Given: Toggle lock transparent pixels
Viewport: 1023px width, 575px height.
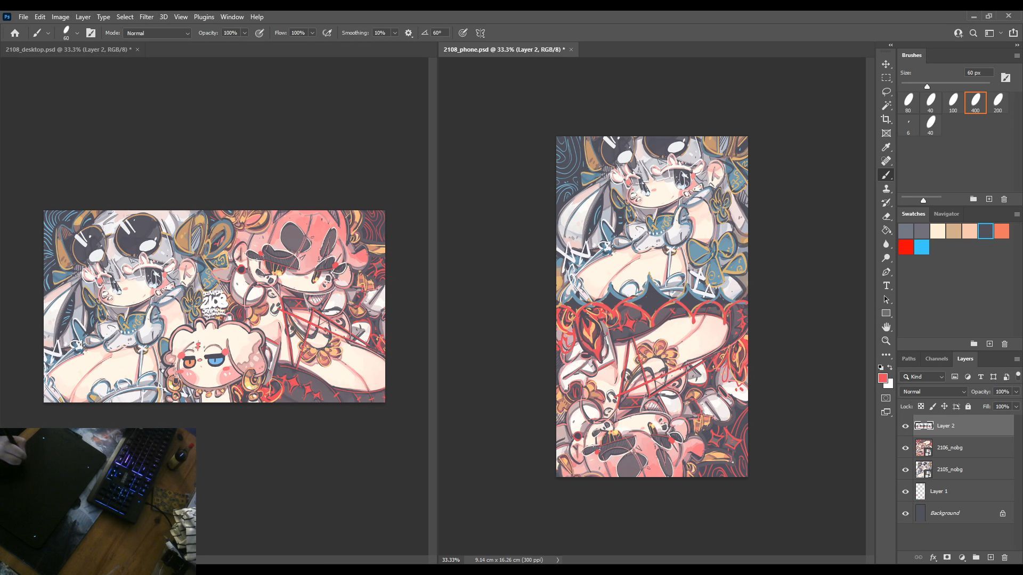Looking at the screenshot, I should [x=921, y=406].
